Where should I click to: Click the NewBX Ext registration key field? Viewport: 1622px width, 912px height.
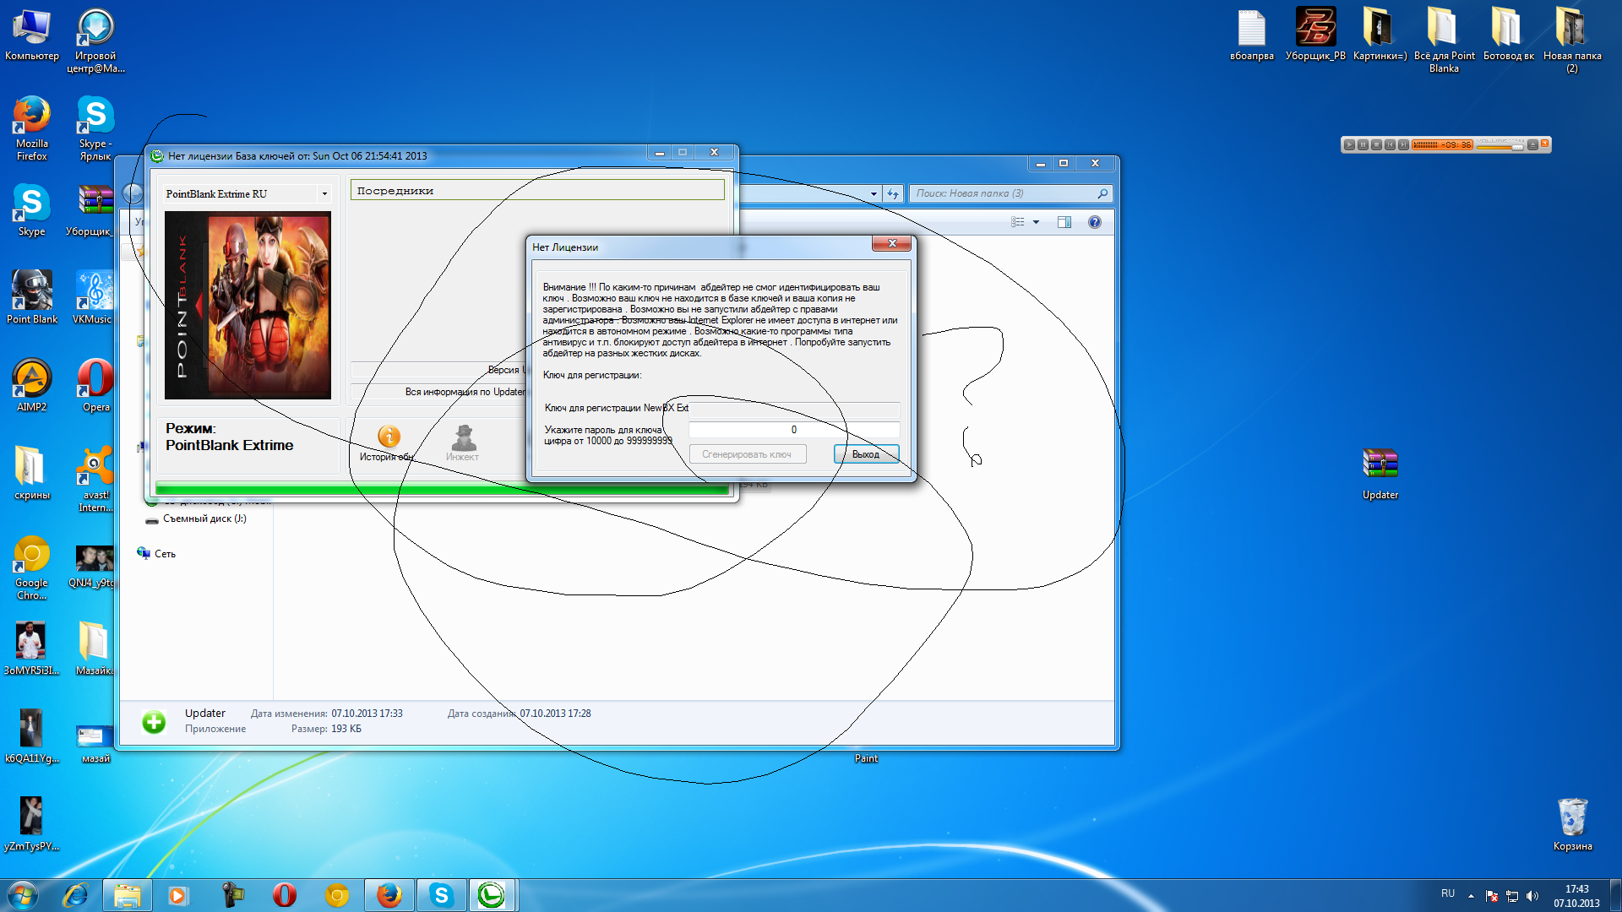[793, 409]
